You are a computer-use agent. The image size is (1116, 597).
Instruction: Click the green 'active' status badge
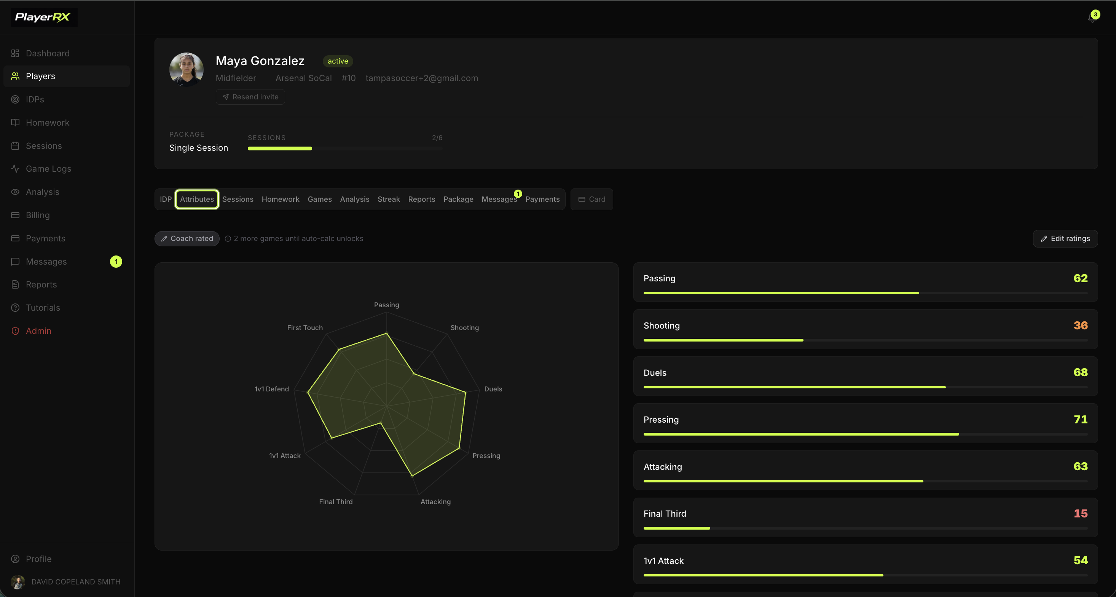338,61
